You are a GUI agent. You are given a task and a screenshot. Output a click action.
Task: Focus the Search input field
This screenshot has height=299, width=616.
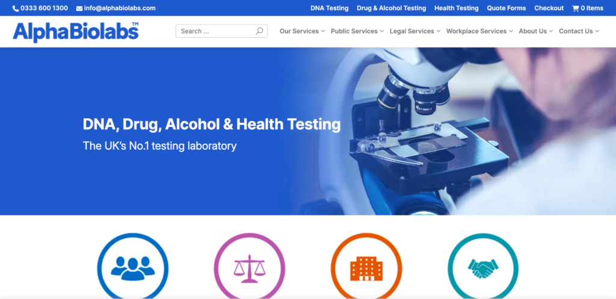coord(221,31)
